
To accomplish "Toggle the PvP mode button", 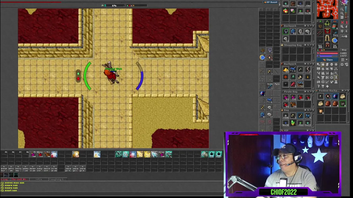I will (344, 36).
